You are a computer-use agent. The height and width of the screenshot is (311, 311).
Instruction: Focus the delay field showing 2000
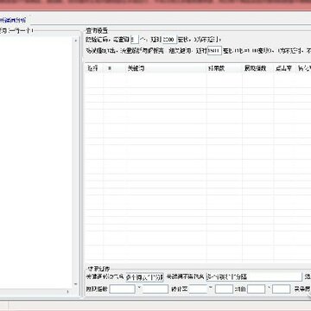tap(169, 40)
